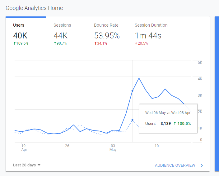Open the Last 28 days date range dropdown
The height and width of the screenshot is (176, 219).
pos(27,165)
